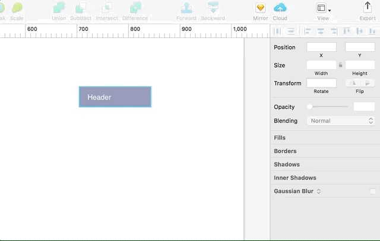380x241 pixels.
Task: Click the Height size field
Action: point(360,65)
